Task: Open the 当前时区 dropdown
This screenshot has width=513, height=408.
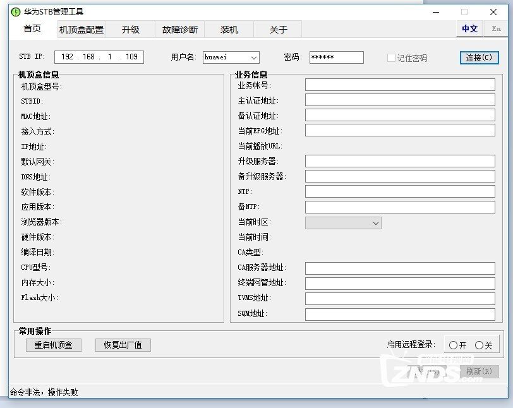Action: pos(343,223)
